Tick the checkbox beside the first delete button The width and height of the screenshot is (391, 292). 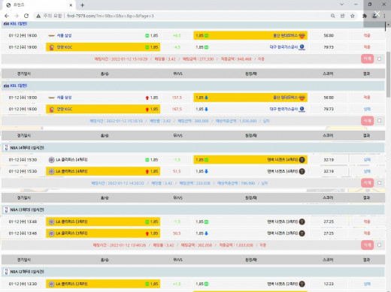pyautogui.click(x=379, y=59)
